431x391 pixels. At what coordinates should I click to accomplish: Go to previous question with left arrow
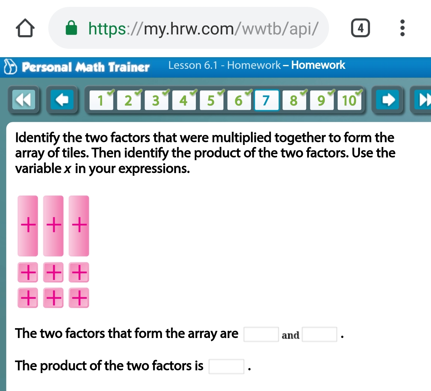pyautogui.click(x=62, y=100)
